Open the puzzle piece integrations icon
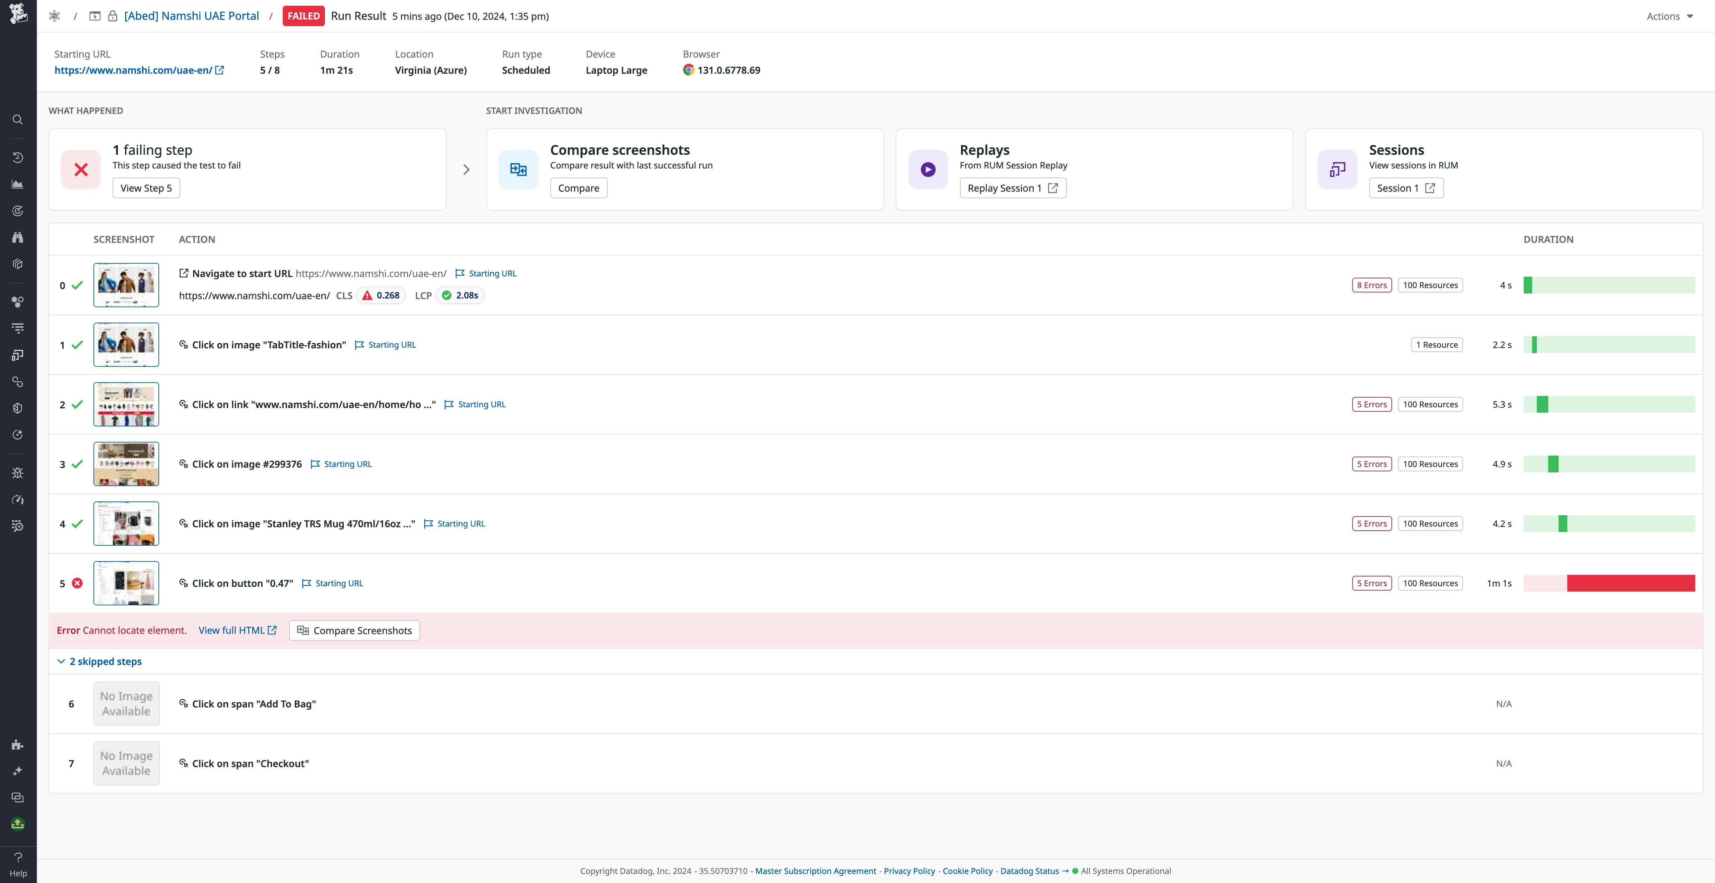 coord(18,745)
